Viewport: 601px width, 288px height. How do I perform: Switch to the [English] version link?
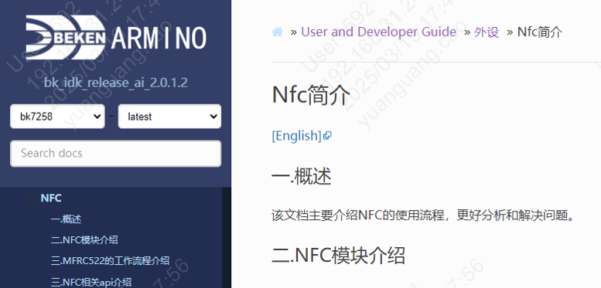tap(297, 135)
